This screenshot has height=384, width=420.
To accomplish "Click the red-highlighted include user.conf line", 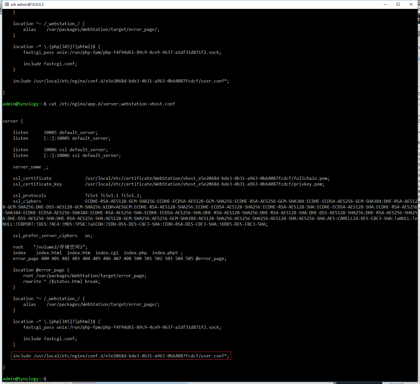I will (121, 356).
